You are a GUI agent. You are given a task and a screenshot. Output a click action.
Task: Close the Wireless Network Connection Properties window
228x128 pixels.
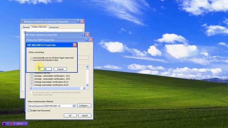[82, 21]
